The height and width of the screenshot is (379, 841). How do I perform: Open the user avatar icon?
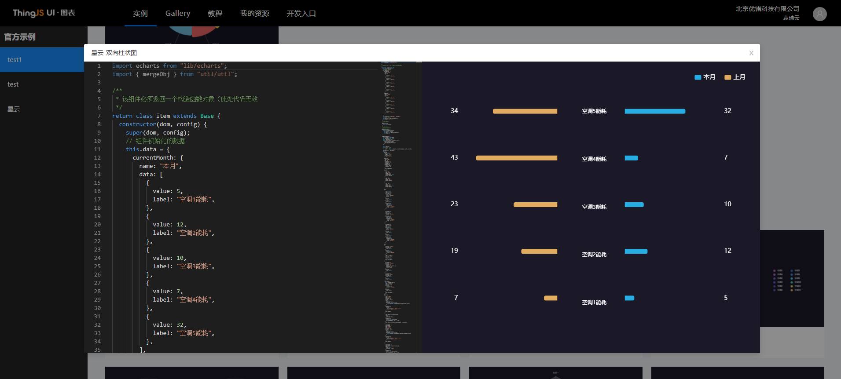click(x=819, y=14)
